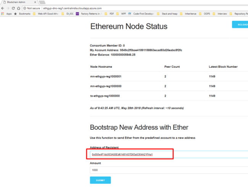248x187 pixels.
Task: Go to the browser home page icon
Action: point(18,8)
